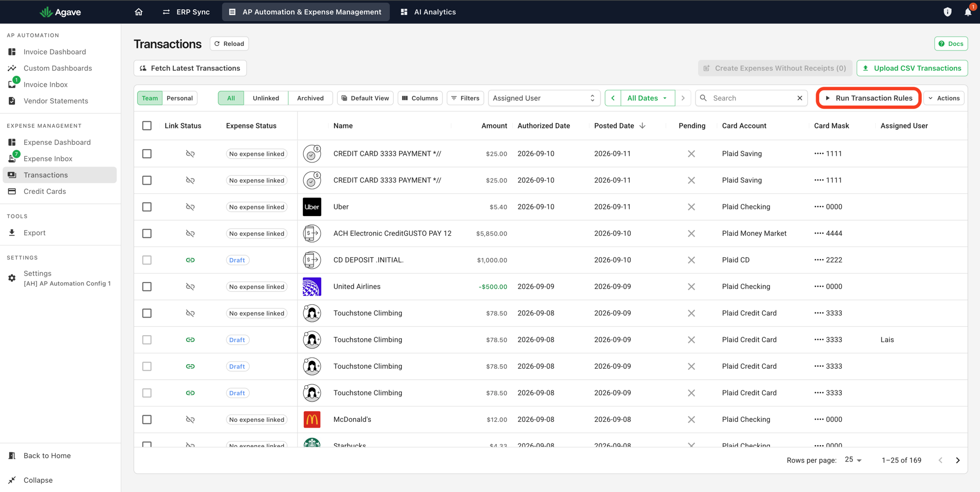Image resolution: width=980 pixels, height=492 pixels.
Task: Open the Export tool
Action: (x=35, y=233)
